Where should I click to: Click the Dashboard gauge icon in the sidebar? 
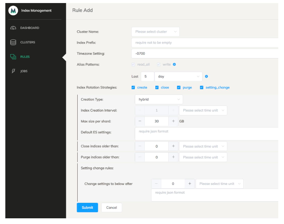coord(13,28)
